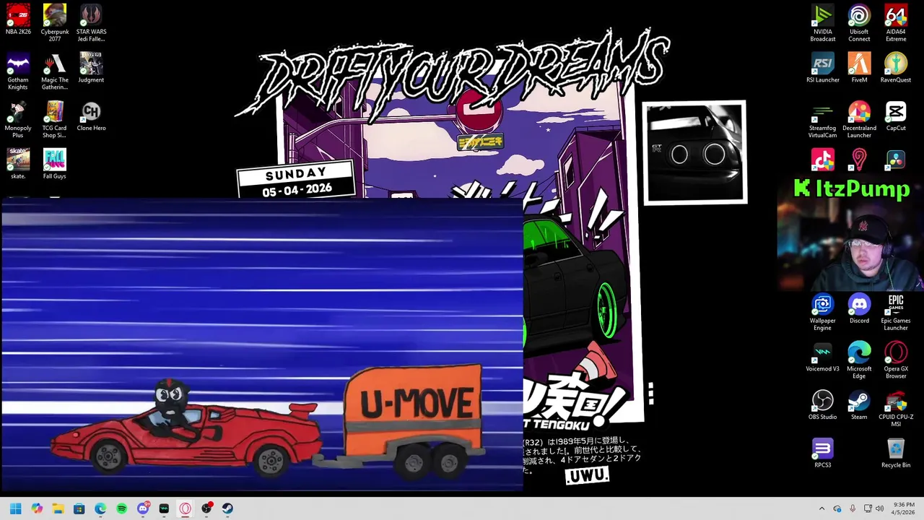Open network settings from tray
This screenshot has height=520, width=924.
(x=868, y=508)
